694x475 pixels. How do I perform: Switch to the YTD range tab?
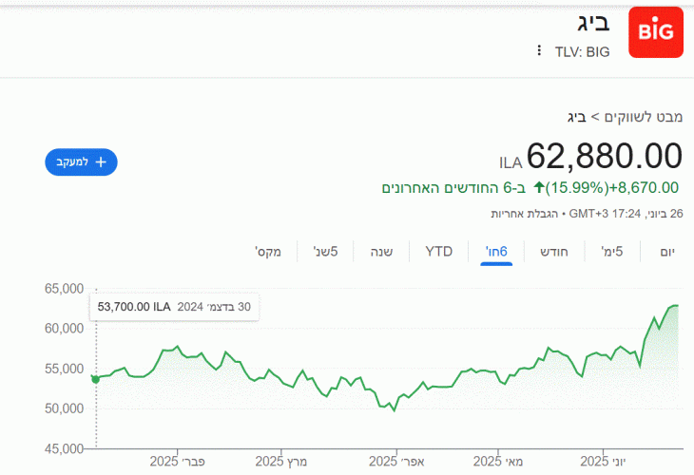(438, 252)
